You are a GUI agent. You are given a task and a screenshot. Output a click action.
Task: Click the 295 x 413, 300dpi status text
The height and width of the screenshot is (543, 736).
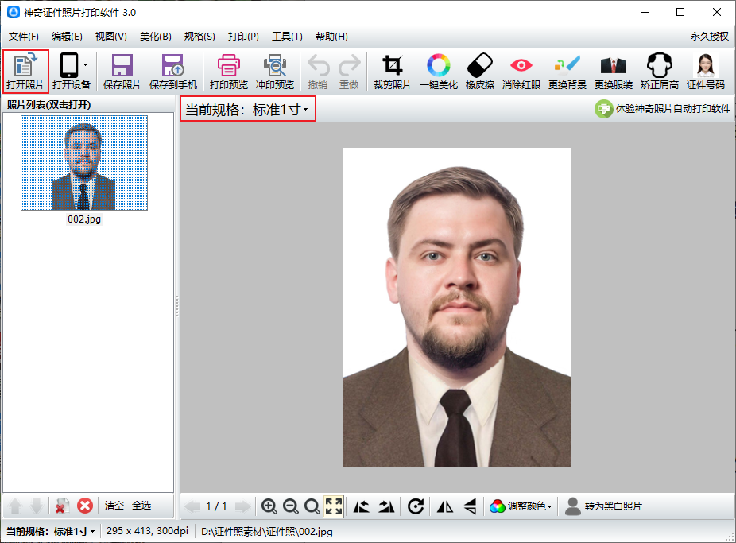click(x=147, y=531)
